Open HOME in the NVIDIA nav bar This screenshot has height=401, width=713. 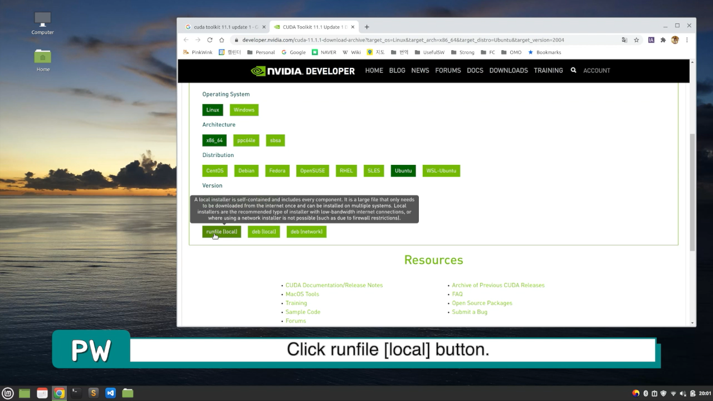(374, 70)
